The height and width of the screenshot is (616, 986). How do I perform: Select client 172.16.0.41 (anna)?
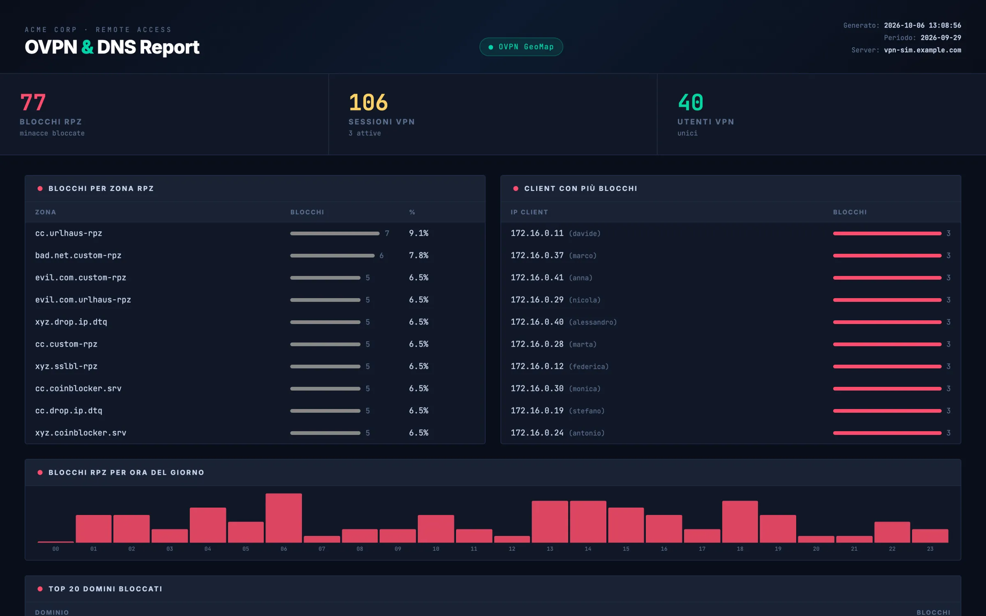tap(731, 278)
